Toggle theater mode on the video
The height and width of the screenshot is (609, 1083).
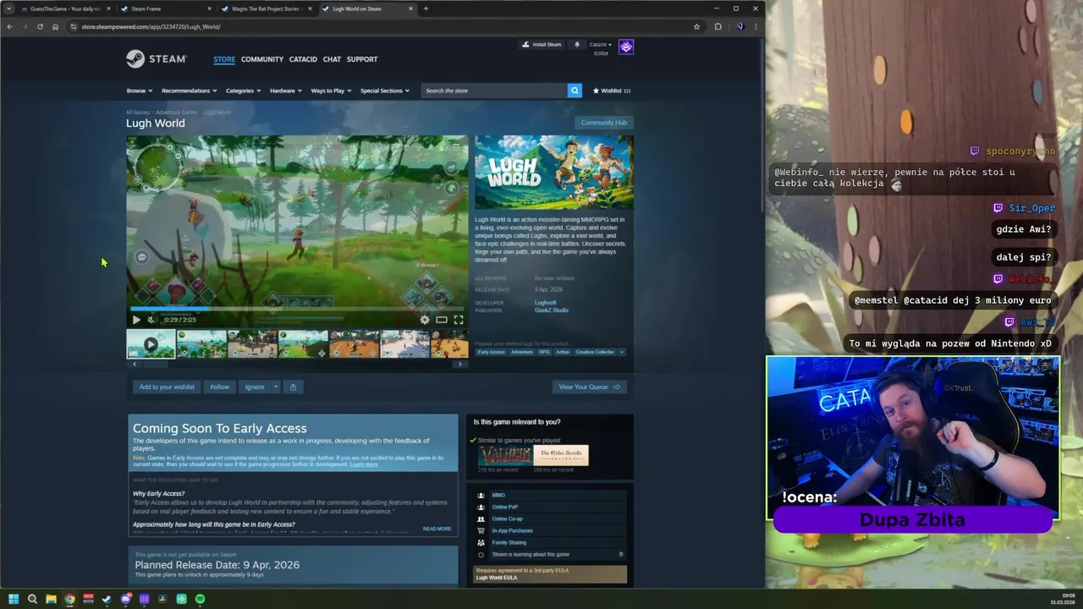coord(442,320)
